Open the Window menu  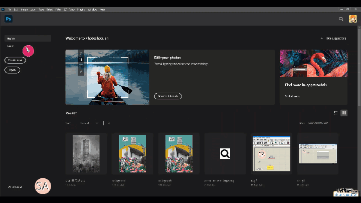92,10
